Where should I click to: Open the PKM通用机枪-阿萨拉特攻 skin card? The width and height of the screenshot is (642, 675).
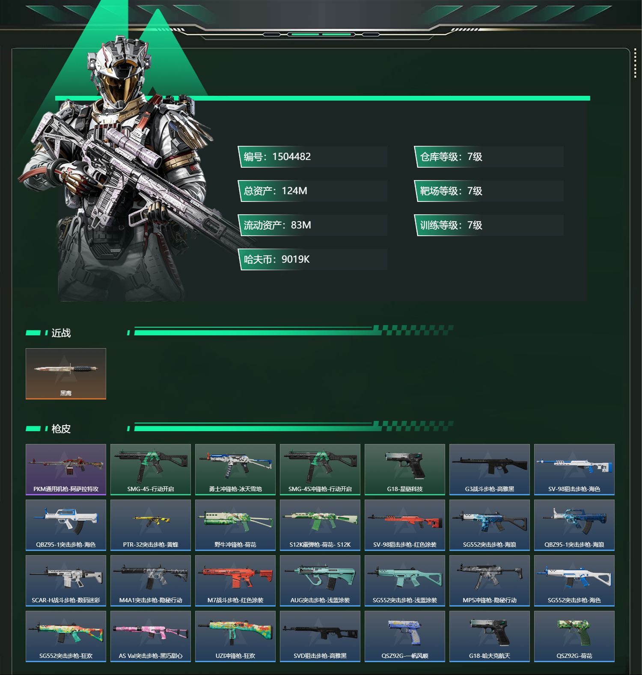pyautogui.click(x=66, y=470)
